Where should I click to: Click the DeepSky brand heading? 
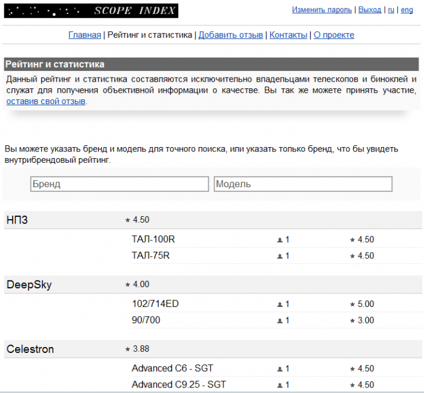click(x=29, y=285)
